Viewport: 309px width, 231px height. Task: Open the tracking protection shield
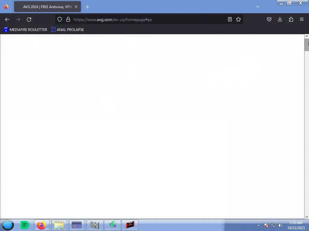point(60,19)
